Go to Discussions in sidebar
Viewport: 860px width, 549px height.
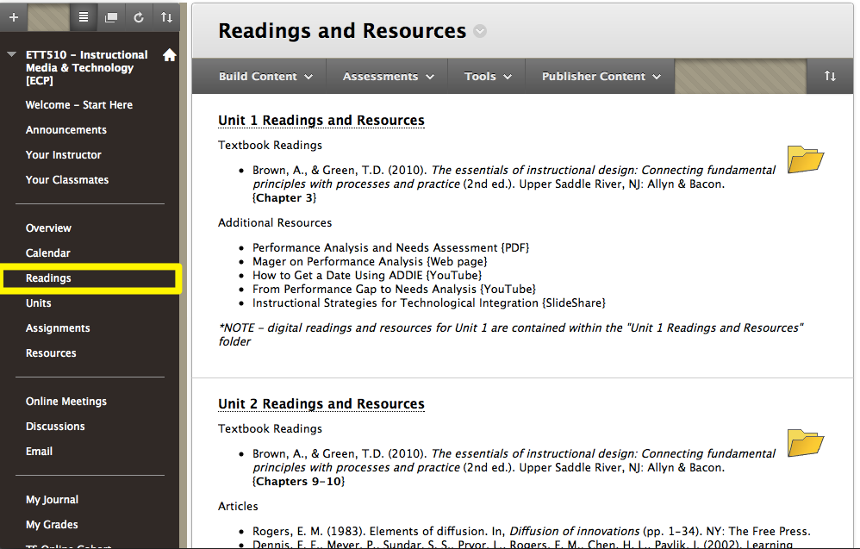pos(55,426)
